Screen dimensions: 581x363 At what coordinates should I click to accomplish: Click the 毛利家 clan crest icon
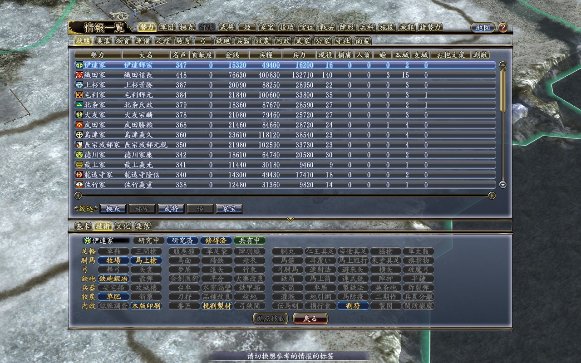click(x=79, y=95)
